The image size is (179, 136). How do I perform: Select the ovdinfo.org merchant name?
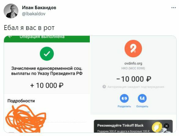coord(133,63)
